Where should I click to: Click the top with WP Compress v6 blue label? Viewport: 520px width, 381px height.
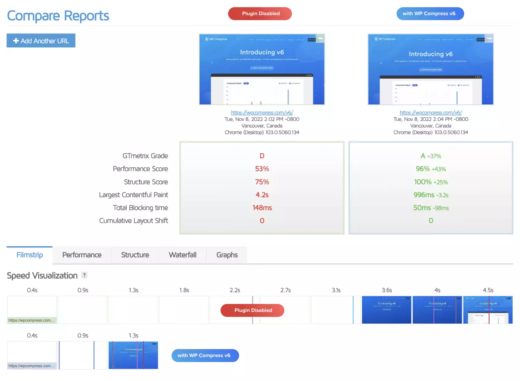click(430, 14)
